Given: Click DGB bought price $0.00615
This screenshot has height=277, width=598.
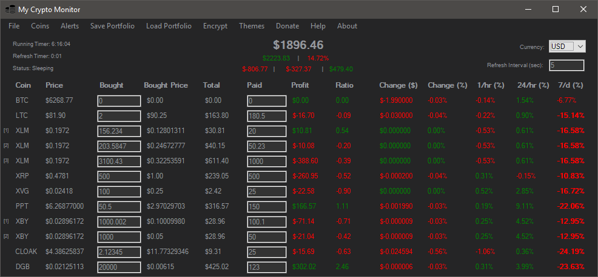Looking at the screenshot, I should click(x=161, y=266).
